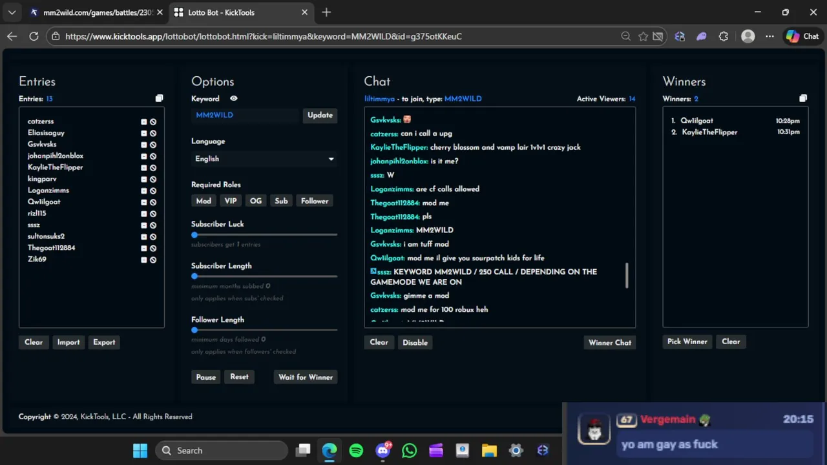Close the Lotto Bot tab

click(x=304, y=12)
